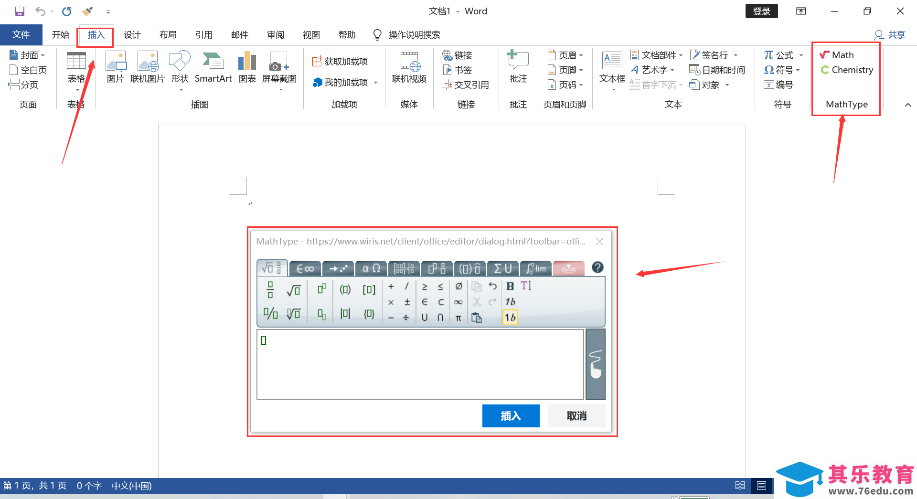Screen dimensions: 917x499
Task: Open the Greek letters αΩ tab
Action: click(x=371, y=268)
